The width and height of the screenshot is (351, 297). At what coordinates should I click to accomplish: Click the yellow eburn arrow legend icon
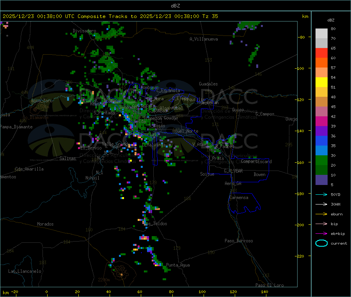click(x=321, y=214)
